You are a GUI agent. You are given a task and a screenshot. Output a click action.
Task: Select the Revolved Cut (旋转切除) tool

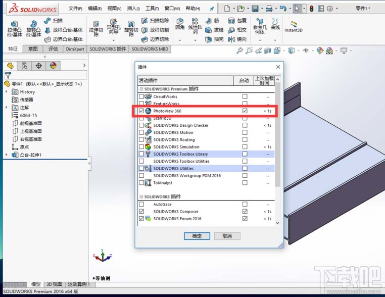pyautogui.click(x=131, y=28)
